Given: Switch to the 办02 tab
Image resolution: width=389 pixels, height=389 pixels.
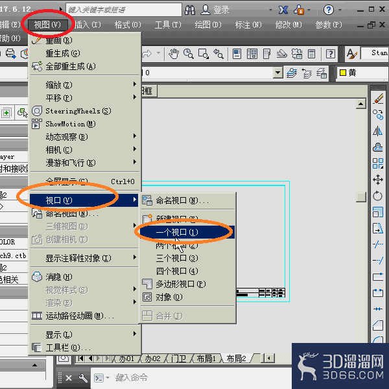Looking at the screenshot, I should click(x=152, y=359).
